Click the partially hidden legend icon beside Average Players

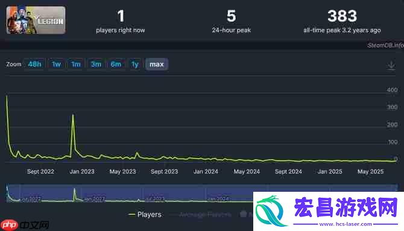(x=244, y=214)
